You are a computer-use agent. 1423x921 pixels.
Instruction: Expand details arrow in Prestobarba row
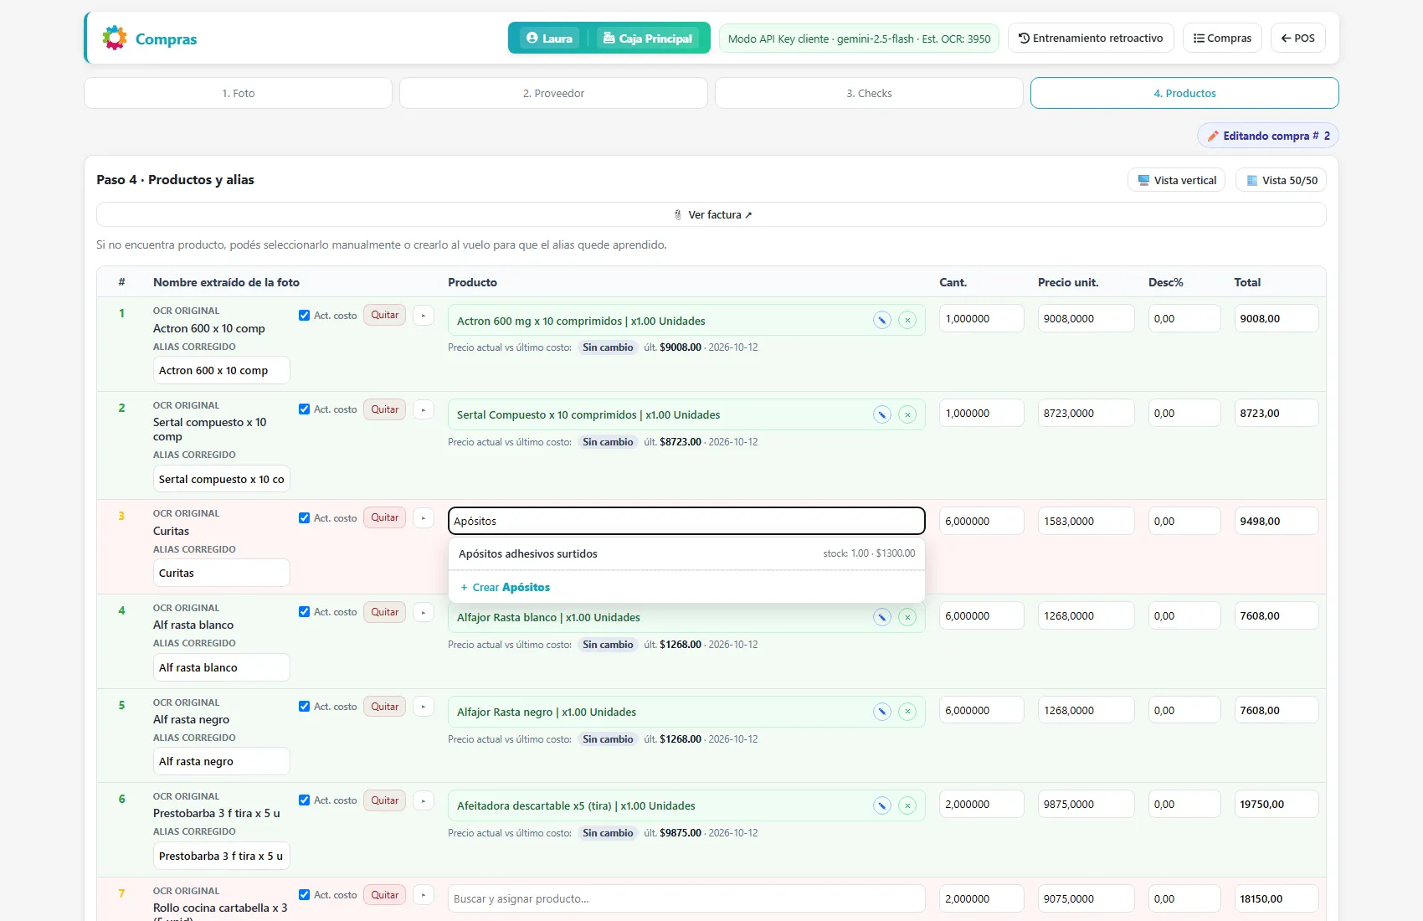pyautogui.click(x=424, y=800)
